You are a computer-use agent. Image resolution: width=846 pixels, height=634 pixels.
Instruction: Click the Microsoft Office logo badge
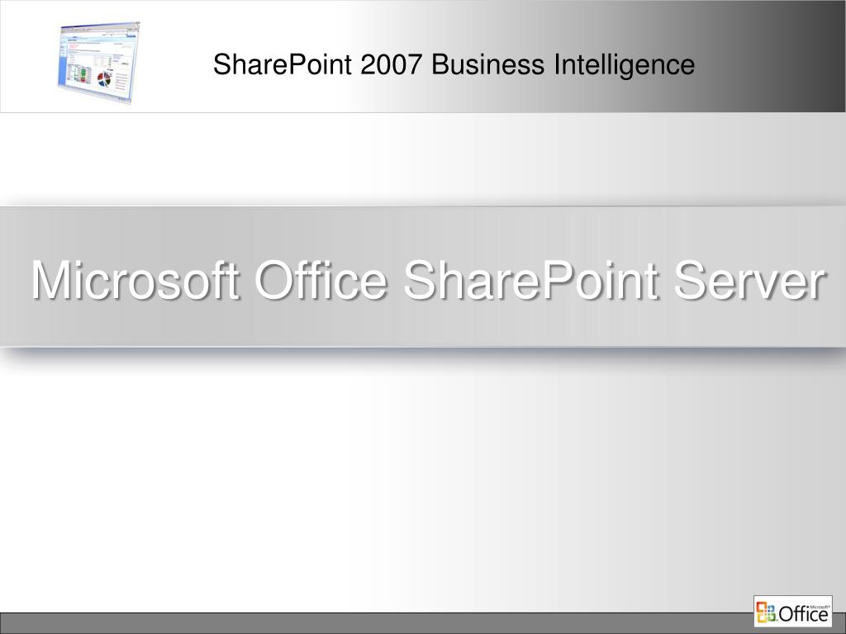(x=793, y=612)
